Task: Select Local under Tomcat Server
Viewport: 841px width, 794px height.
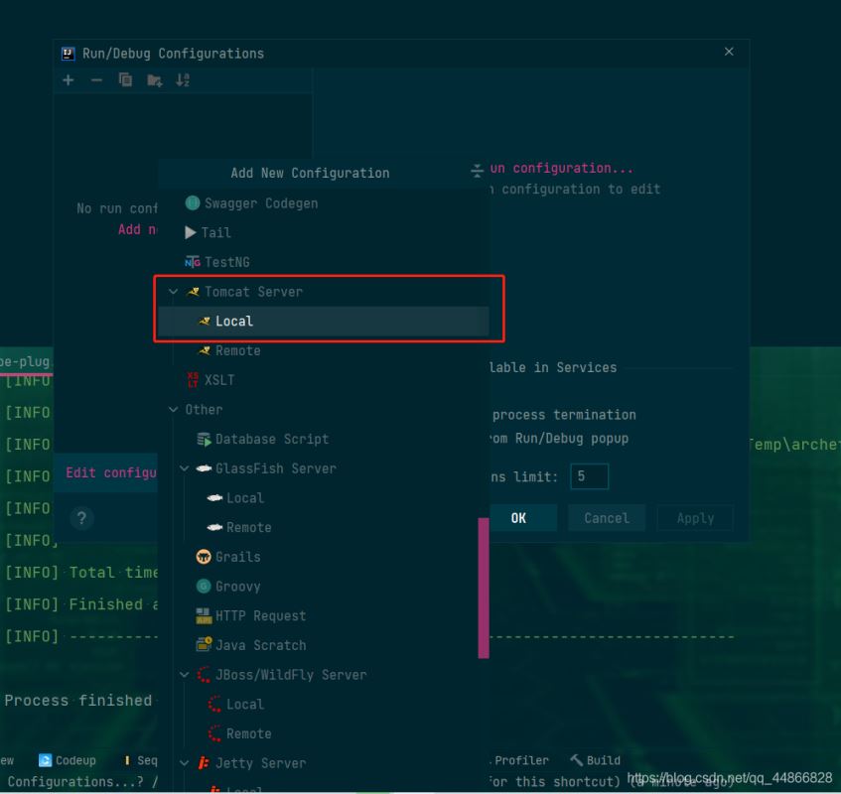Action: pyautogui.click(x=324, y=322)
